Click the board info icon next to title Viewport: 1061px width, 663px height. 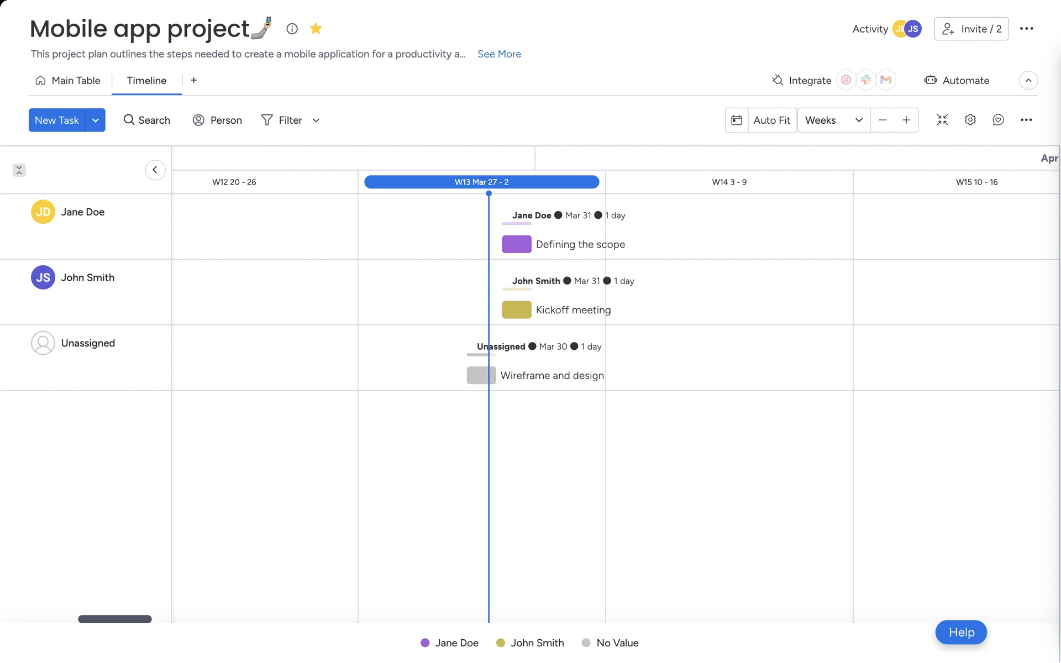(292, 29)
